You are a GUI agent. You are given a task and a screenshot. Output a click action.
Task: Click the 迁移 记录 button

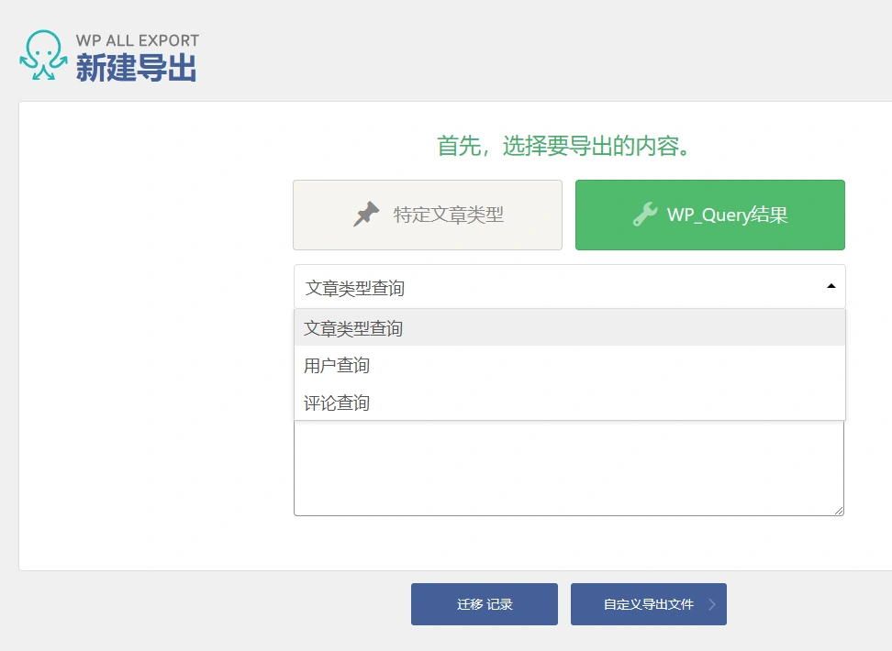pyautogui.click(x=484, y=604)
